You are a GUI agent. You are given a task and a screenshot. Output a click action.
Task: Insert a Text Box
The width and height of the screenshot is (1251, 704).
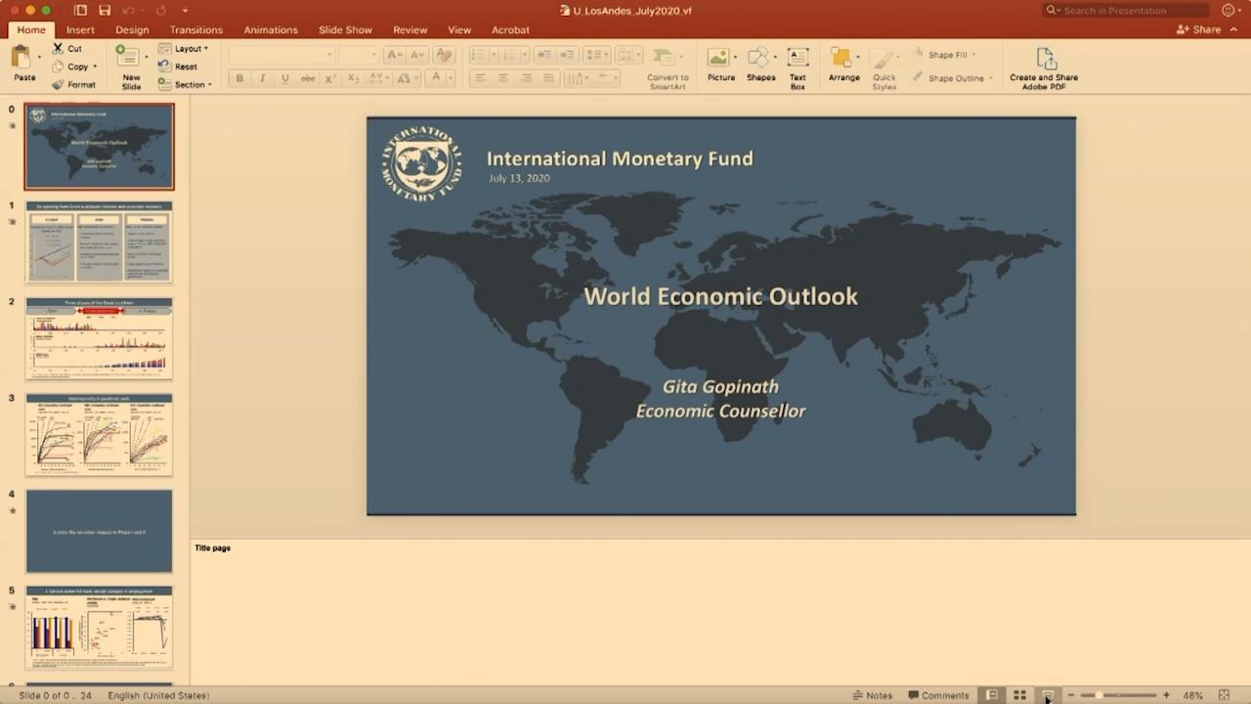[798, 67]
